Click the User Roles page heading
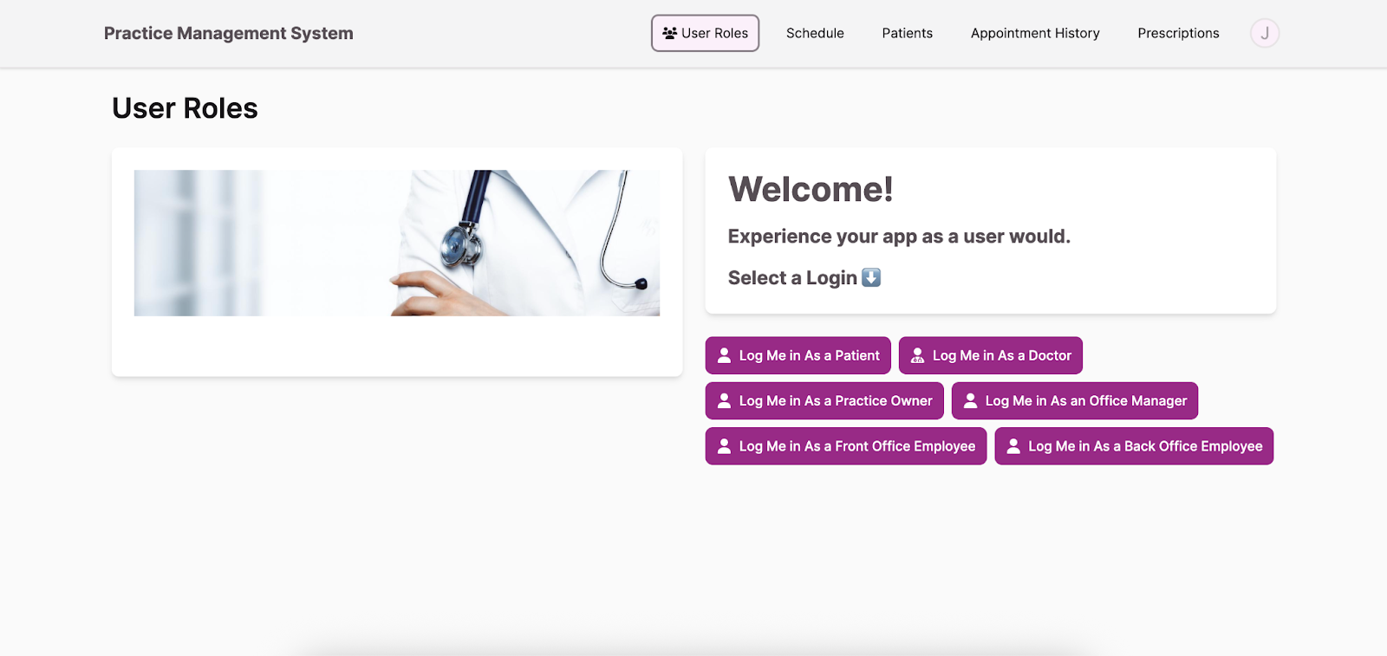The width and height of the screenshot is (1387, 656). [x=185, y=108]
